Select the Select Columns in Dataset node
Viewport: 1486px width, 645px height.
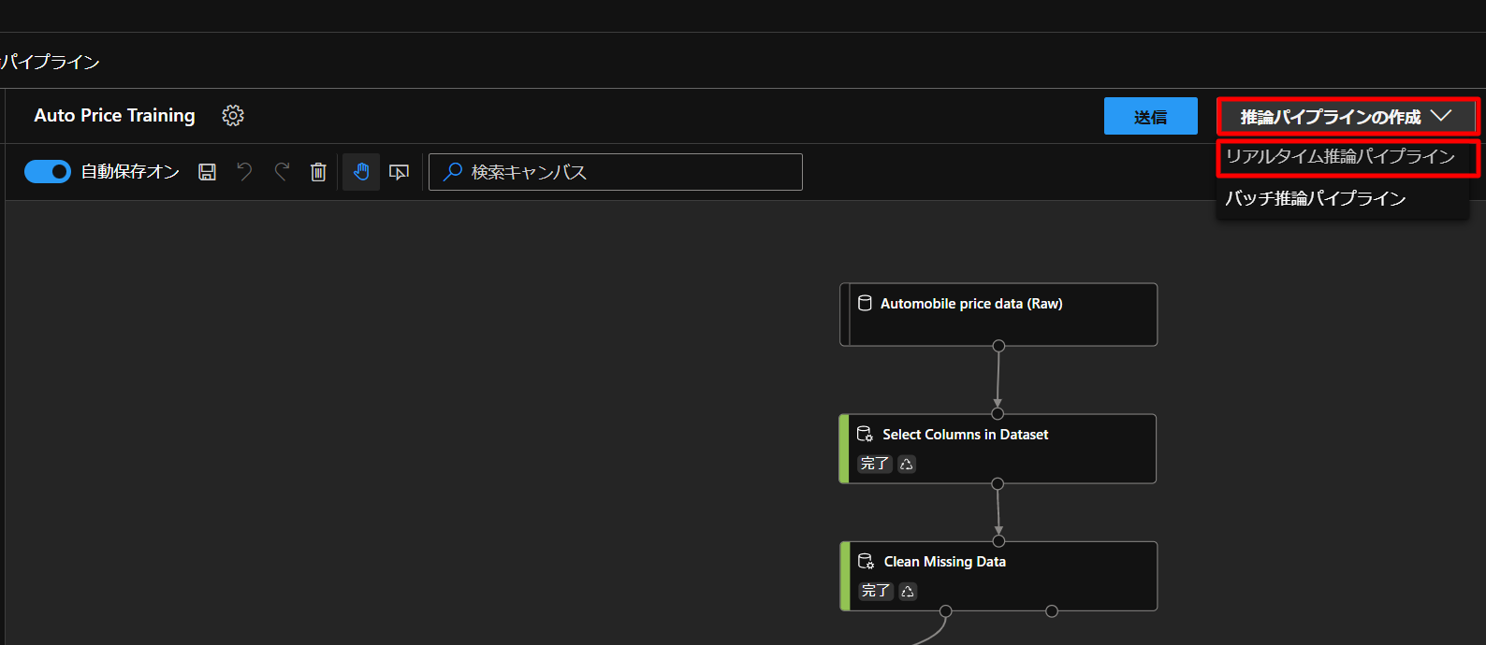pos(999,448)
